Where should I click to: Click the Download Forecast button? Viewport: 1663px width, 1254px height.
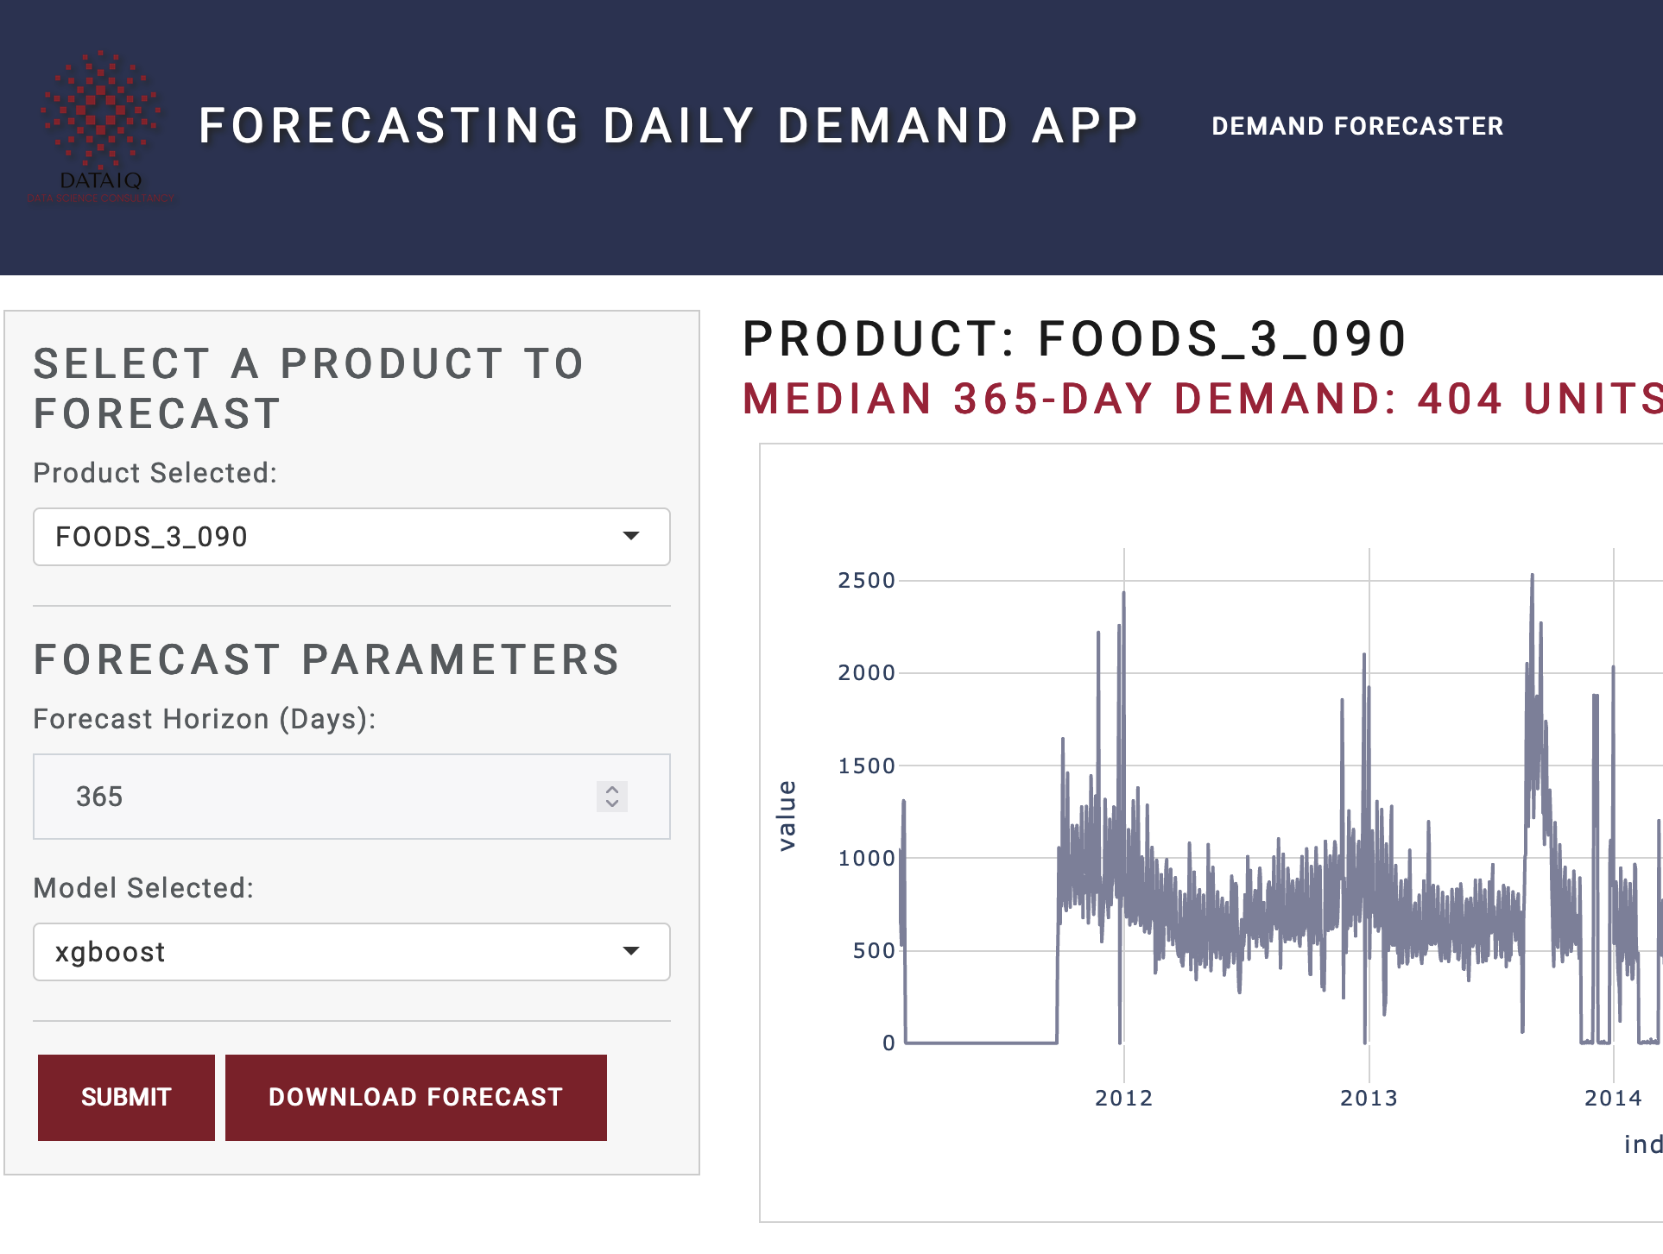click(x=416, y=1097)
